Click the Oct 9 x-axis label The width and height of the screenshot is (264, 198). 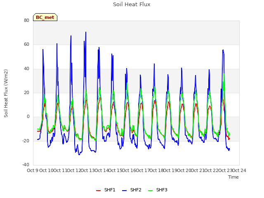33,170
